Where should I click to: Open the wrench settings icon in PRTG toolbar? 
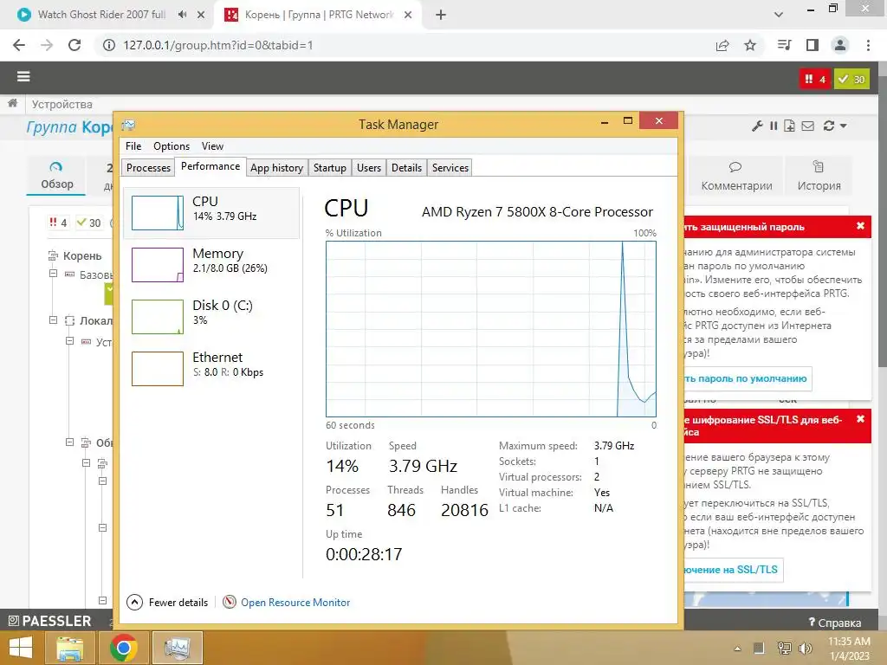point(757,126)
